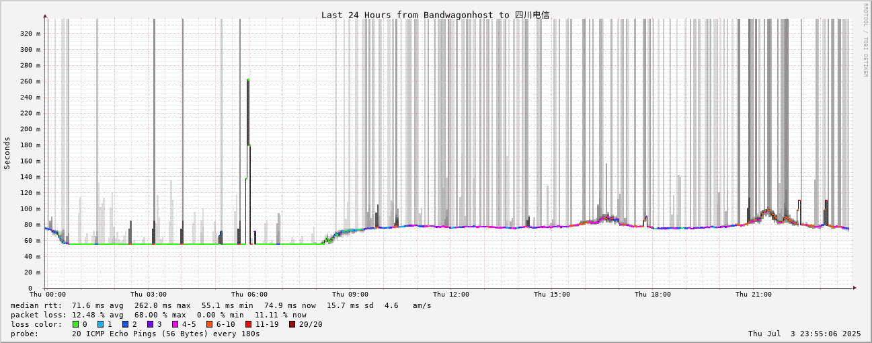Viewport: 872px width, 343px height.
Task: Click the 'Thu 09:00' x-axis label
Action: (350, 295)
